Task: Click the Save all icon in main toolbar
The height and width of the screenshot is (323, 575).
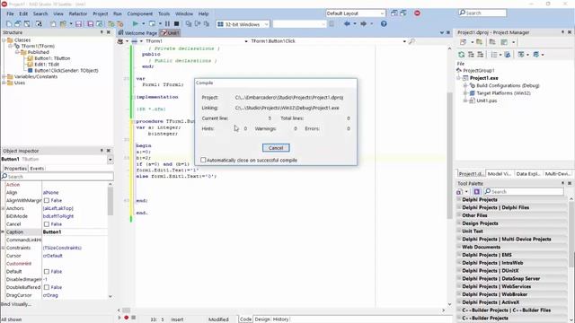Action: pos(90,24)
